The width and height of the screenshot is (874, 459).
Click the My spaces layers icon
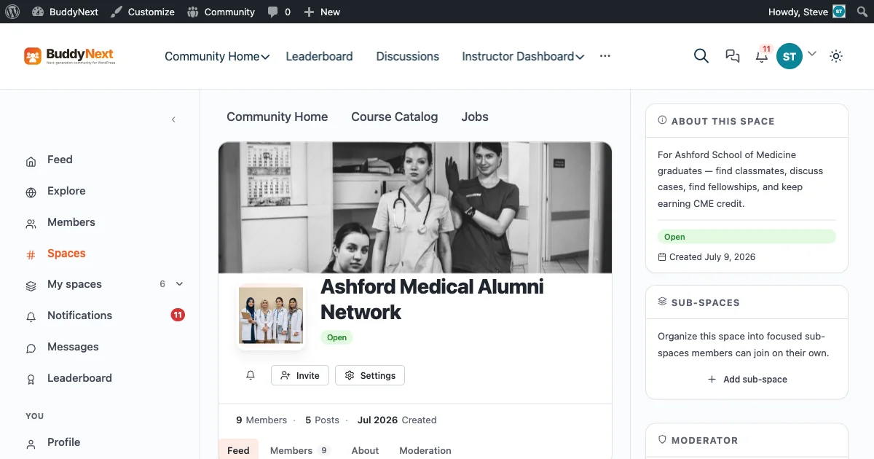click(x=31, y=286)
